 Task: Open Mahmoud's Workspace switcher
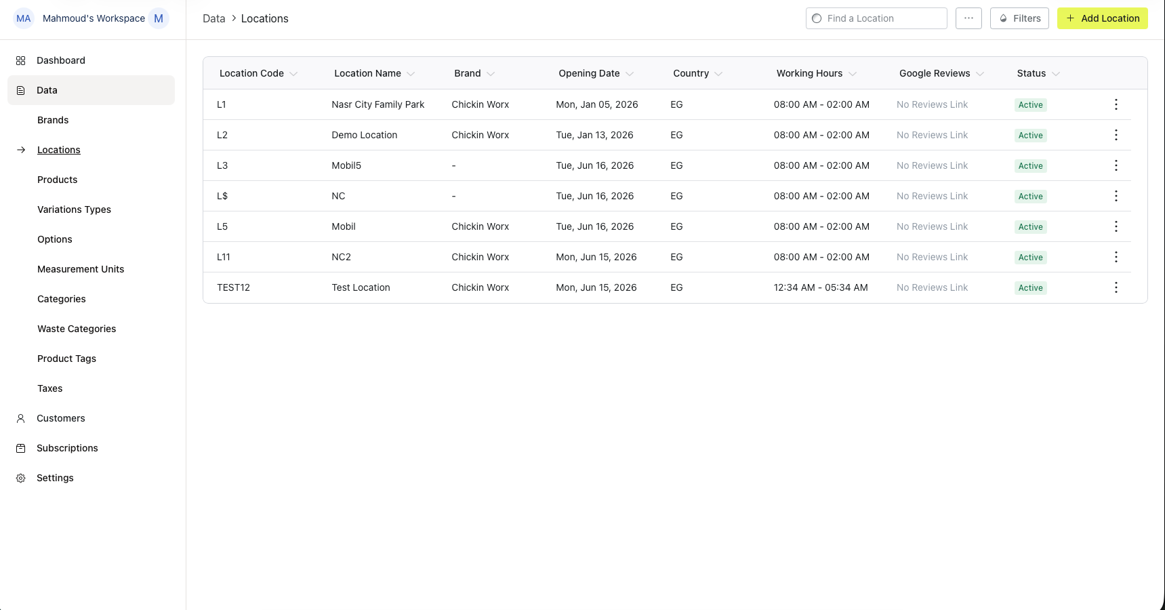click(x=91, y=18)
